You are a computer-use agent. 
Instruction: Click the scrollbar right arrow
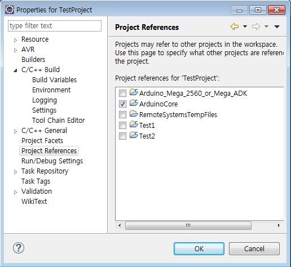[279, 225]
